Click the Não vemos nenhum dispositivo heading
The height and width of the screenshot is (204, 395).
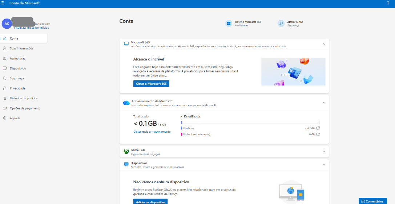[161, 182]
